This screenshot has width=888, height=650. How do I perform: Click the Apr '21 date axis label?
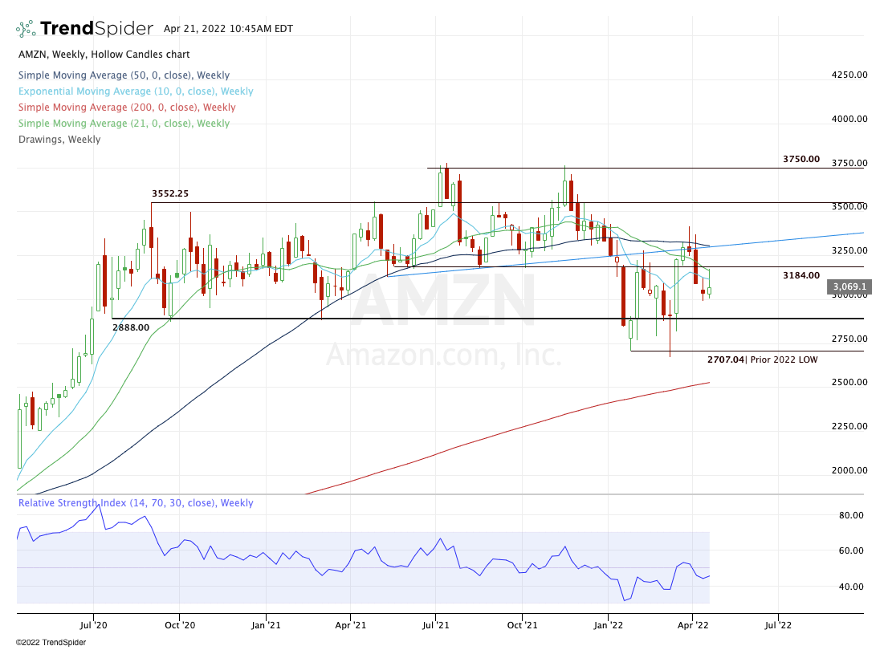[351, 625]
